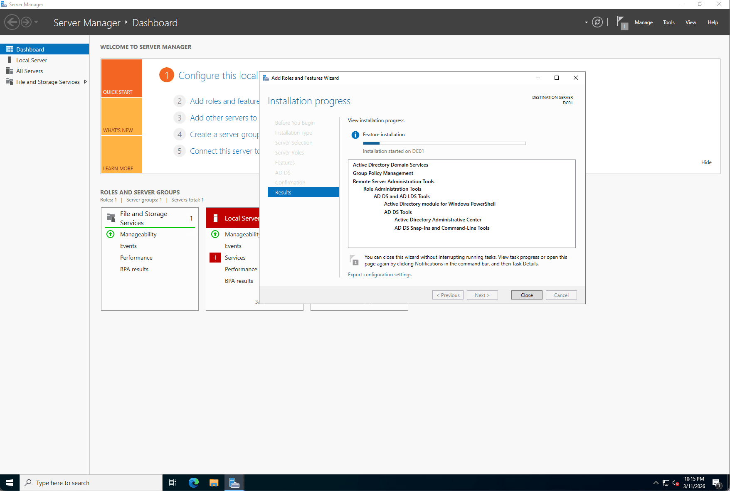Click File and Storage Services tile icon
This screenshot has height=491, width=730.
coord(111,218)
